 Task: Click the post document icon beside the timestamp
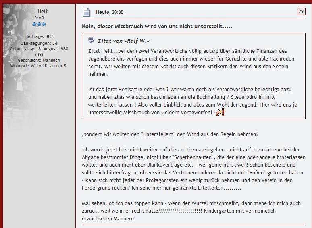click(86, 12)
